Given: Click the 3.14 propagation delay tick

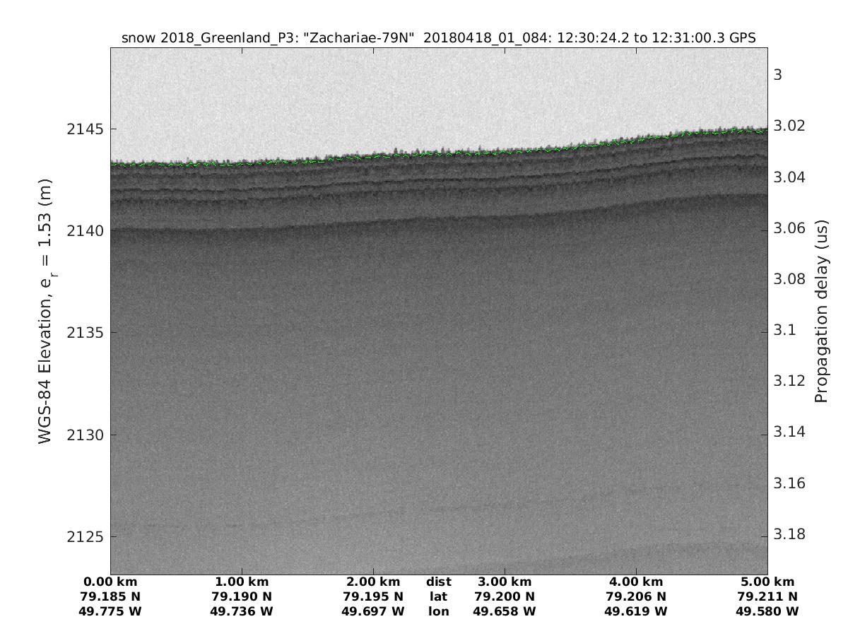Looking at the screenshot, I should click(788, 432).
